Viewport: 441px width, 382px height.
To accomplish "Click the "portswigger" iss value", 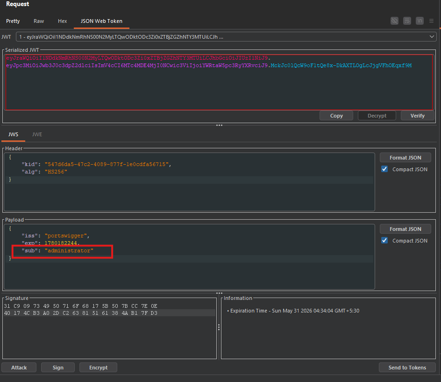I will coord(65,236).
